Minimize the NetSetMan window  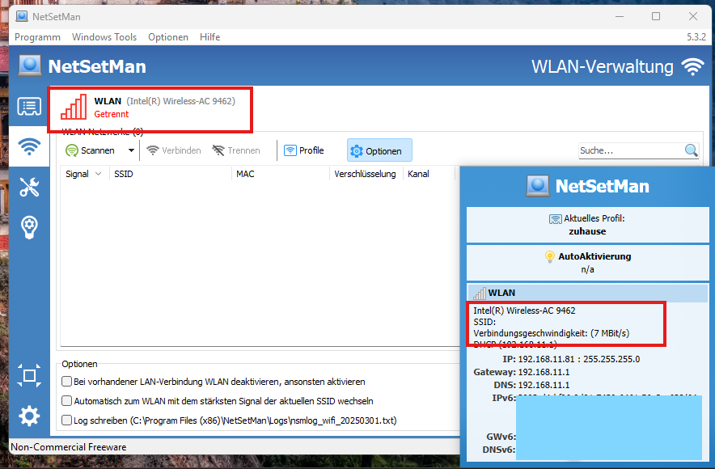coord(620,16)
